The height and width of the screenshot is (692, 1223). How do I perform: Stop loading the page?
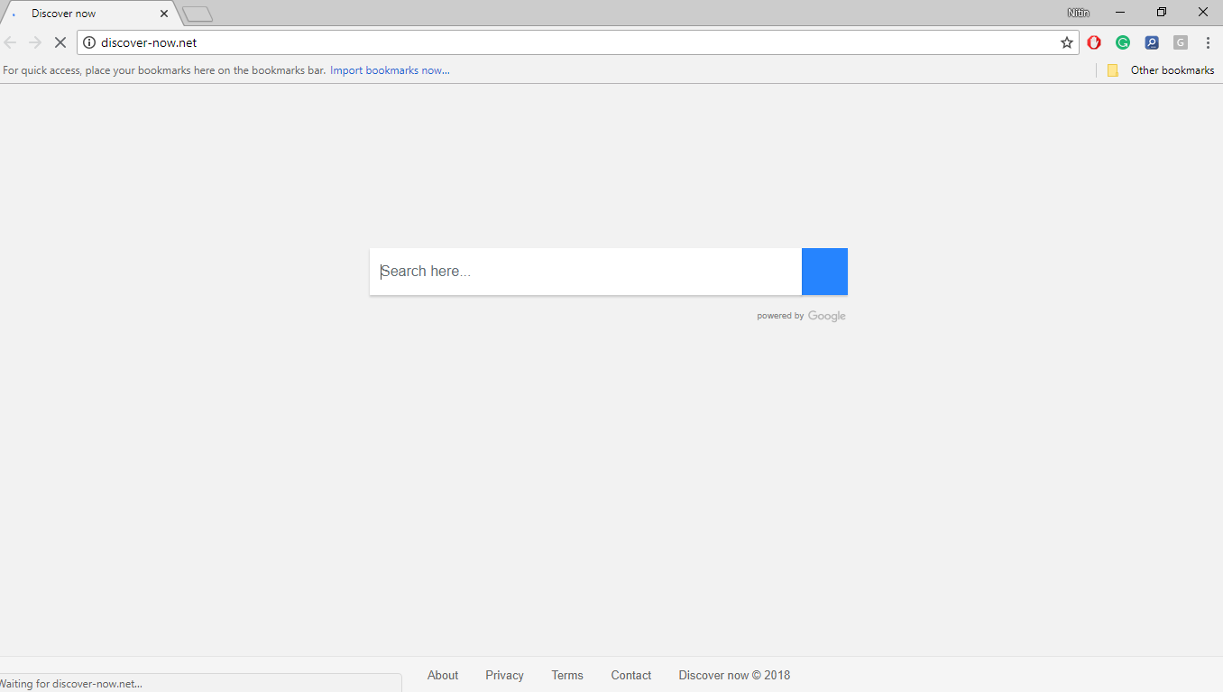60,42
